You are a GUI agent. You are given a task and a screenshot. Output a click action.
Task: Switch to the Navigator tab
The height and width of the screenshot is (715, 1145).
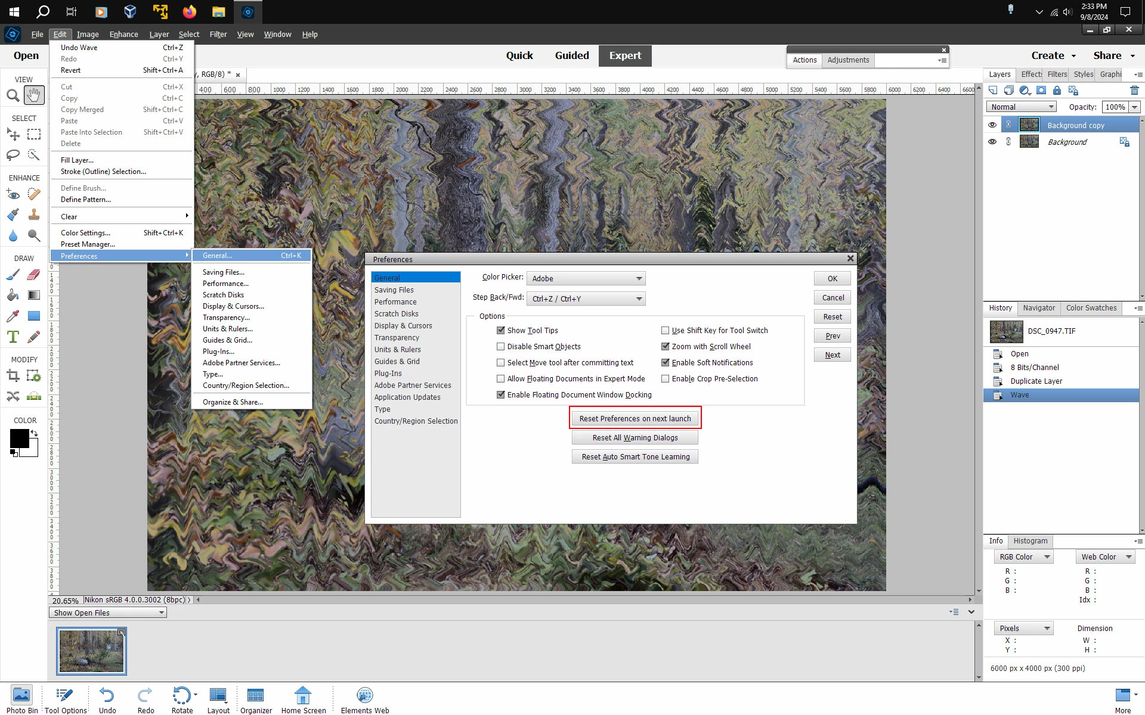(1039, 308)
